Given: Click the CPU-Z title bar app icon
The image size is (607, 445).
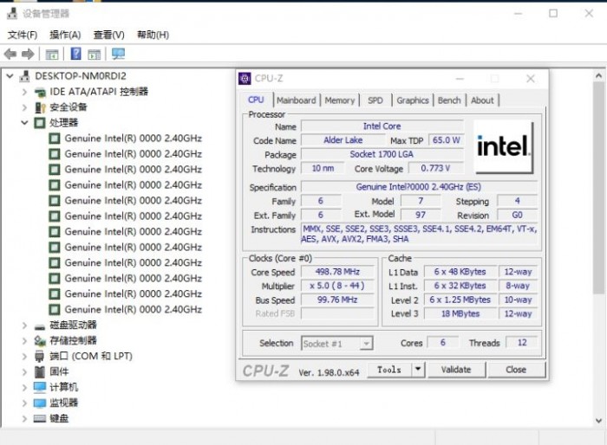Looking at the screenshot, I should [x=245, y=78].
